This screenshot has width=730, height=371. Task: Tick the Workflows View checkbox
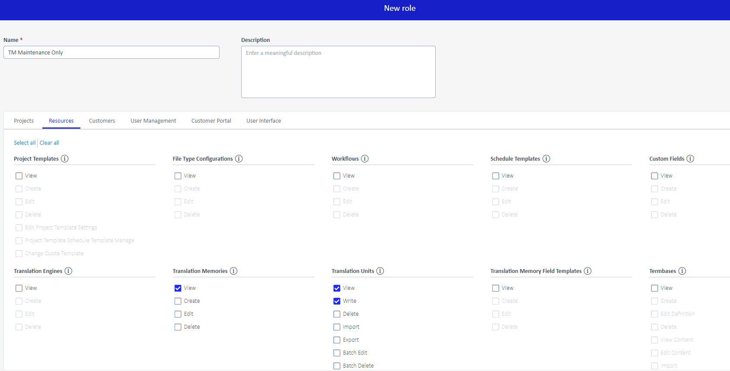[337, 176]
